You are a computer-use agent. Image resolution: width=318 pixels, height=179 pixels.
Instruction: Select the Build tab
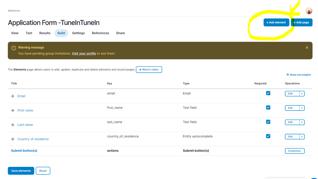pyautogui.click(x=61, y=33)
